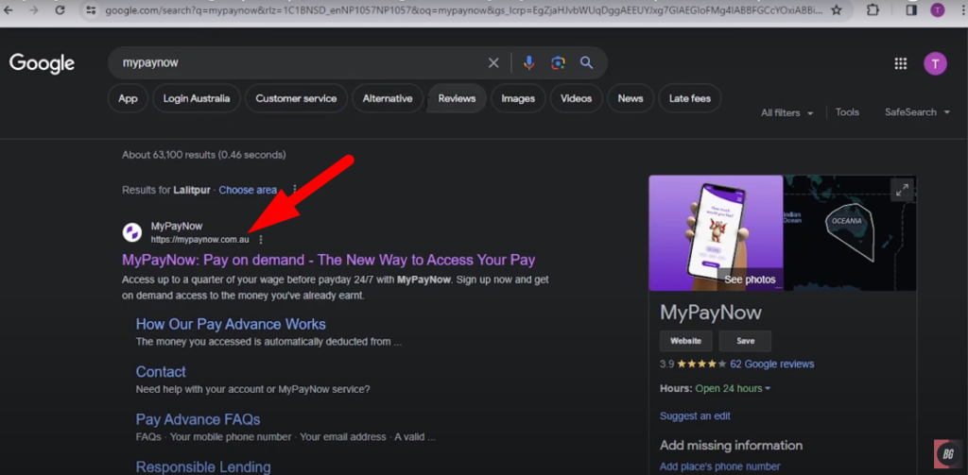Viewport: 968px width, 475px height.
Task: Click the See photos thumbnail
Action: point(716,233)
